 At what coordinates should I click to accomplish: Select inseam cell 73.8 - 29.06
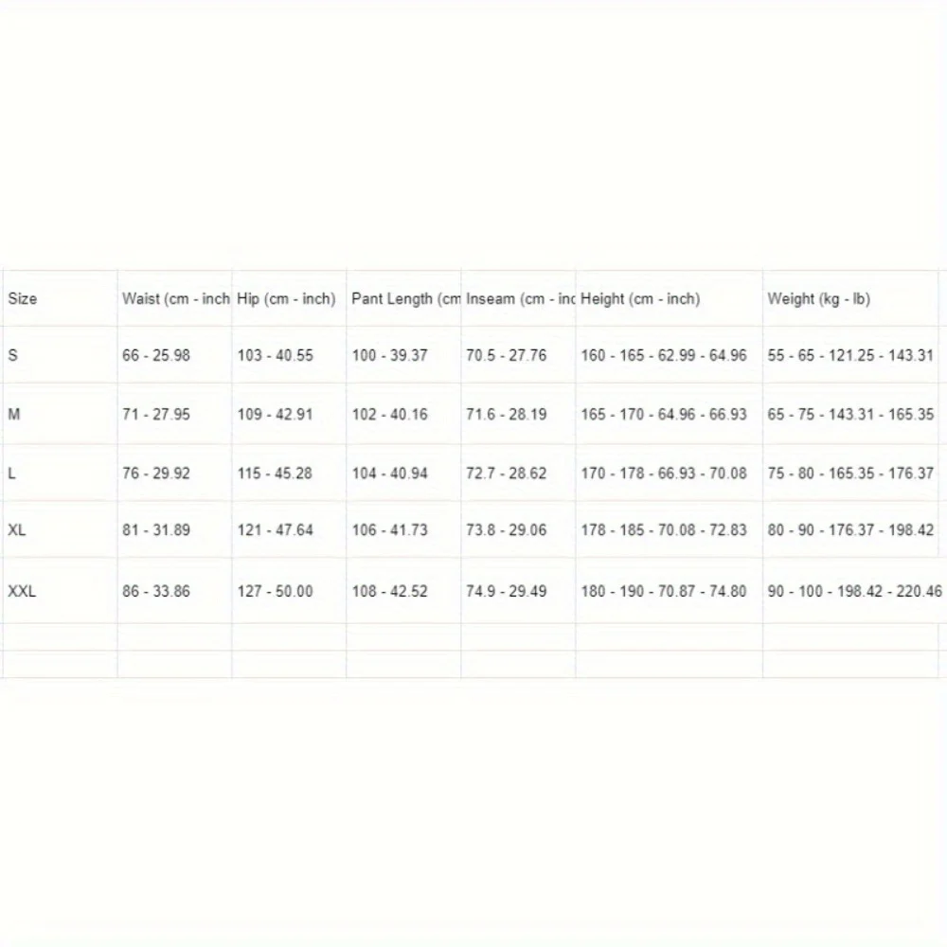pyautogui.click(x=518, y=529)
